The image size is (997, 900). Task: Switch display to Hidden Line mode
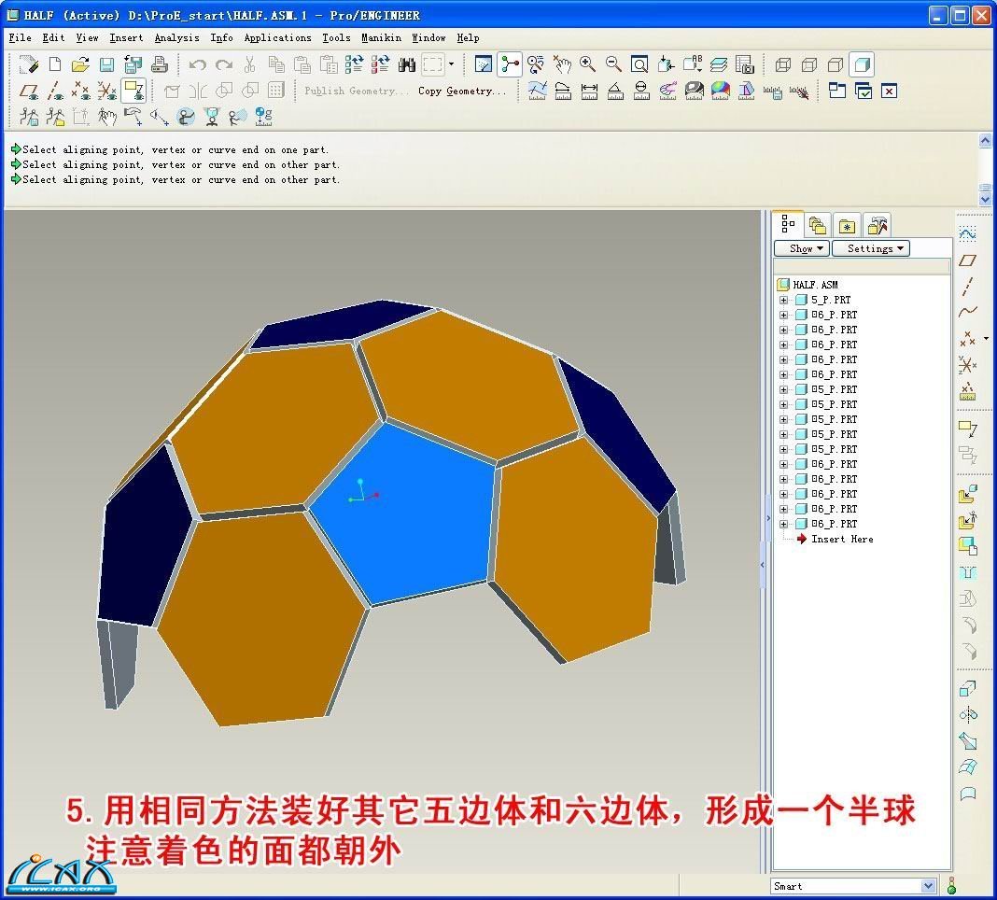809,64
